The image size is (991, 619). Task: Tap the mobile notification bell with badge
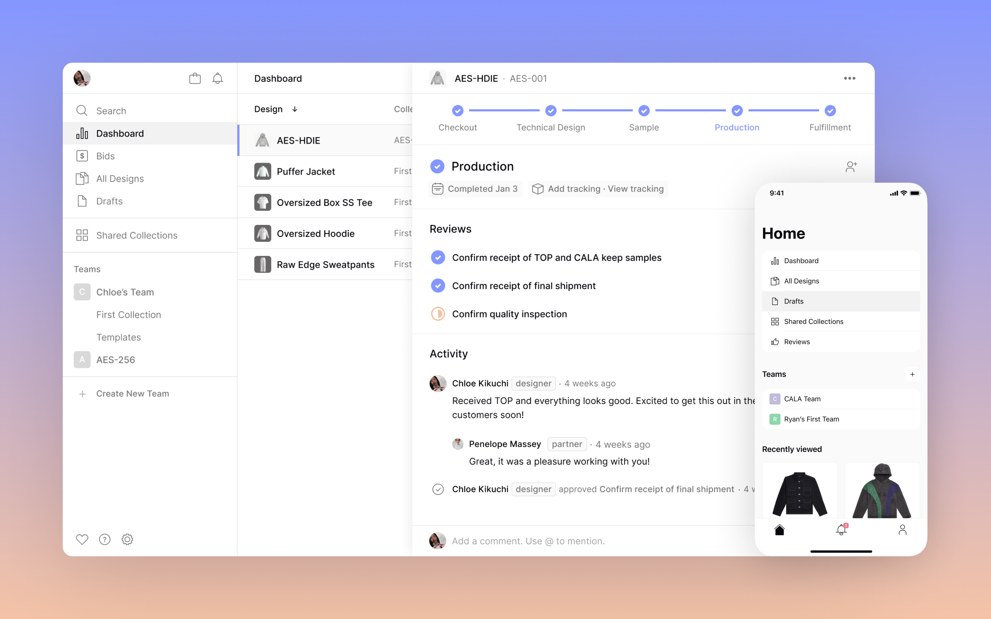841,530
